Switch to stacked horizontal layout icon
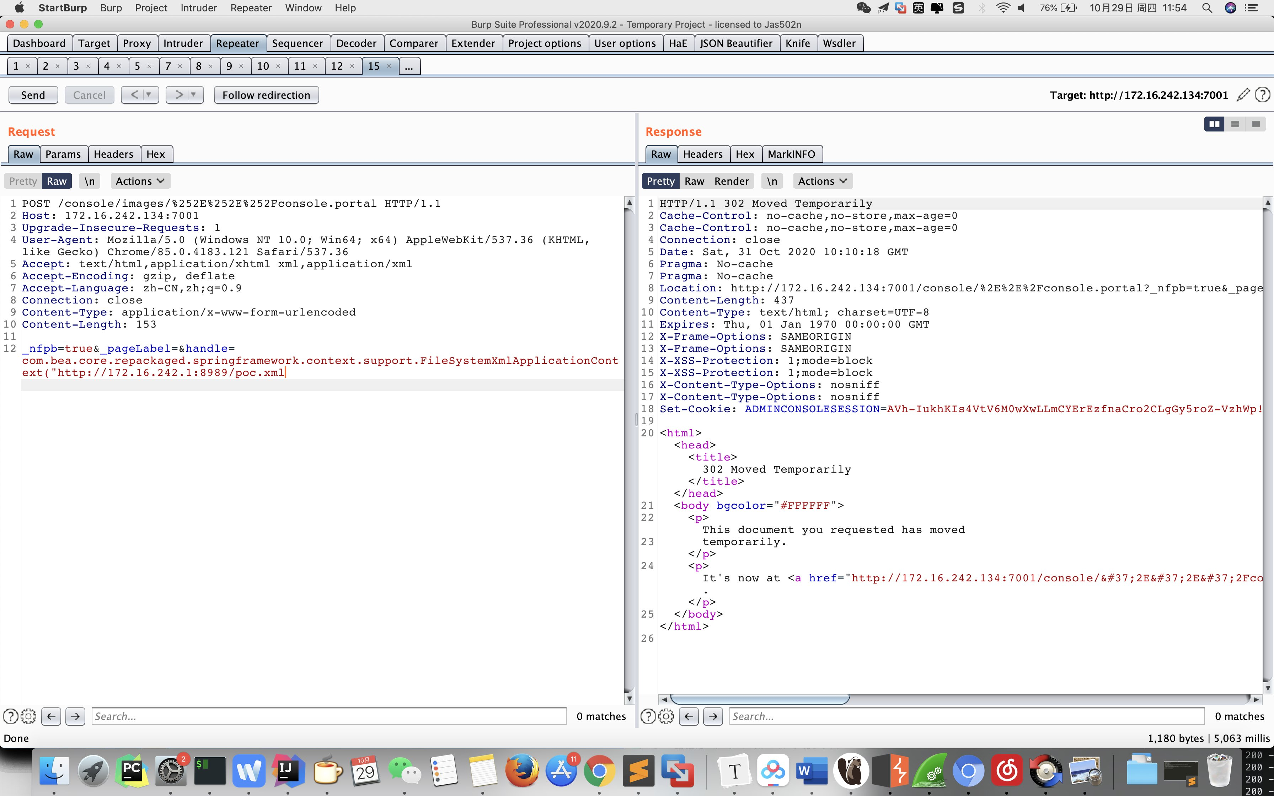Image resolution: width=1274 pixels, height=796 pixels. tap(1235, 124)
